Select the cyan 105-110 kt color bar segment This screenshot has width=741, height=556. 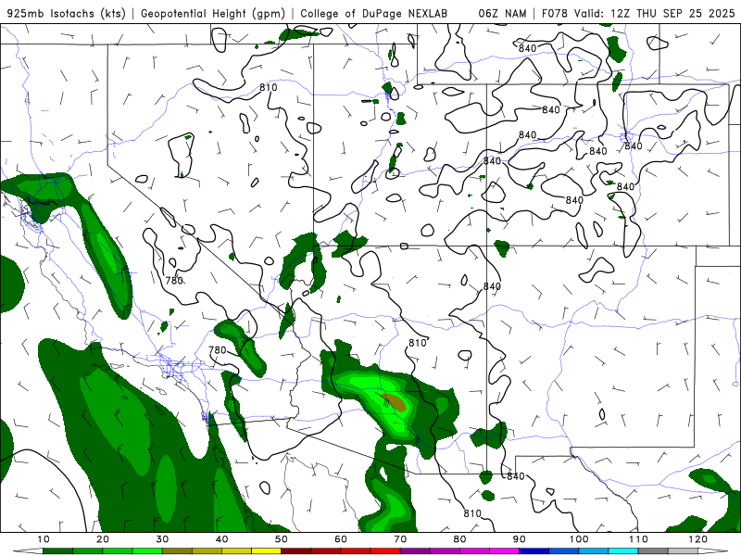coord(623,551)
